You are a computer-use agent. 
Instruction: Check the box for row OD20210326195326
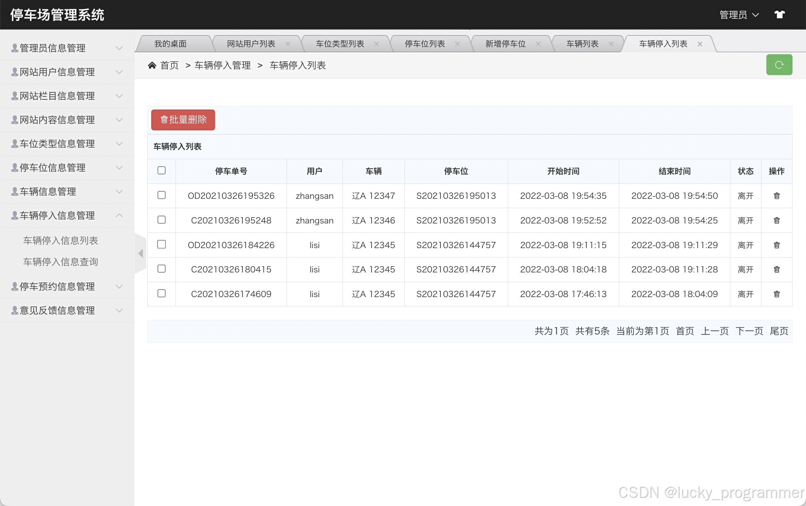pos(162,195)
